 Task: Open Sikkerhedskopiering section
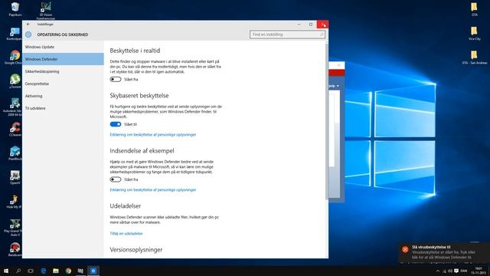pos(63,71)
